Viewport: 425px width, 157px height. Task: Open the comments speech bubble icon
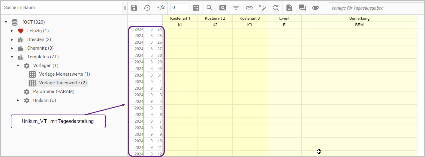coord(302,8)
